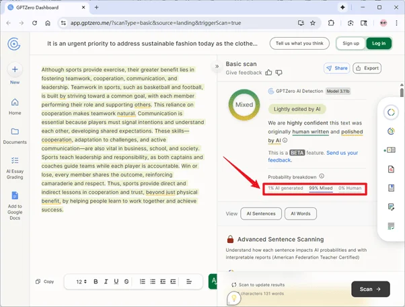Select the blue bookmark document icon in right toolbar
This screenshot has width=405, height=307.
(x=391, y=188)
